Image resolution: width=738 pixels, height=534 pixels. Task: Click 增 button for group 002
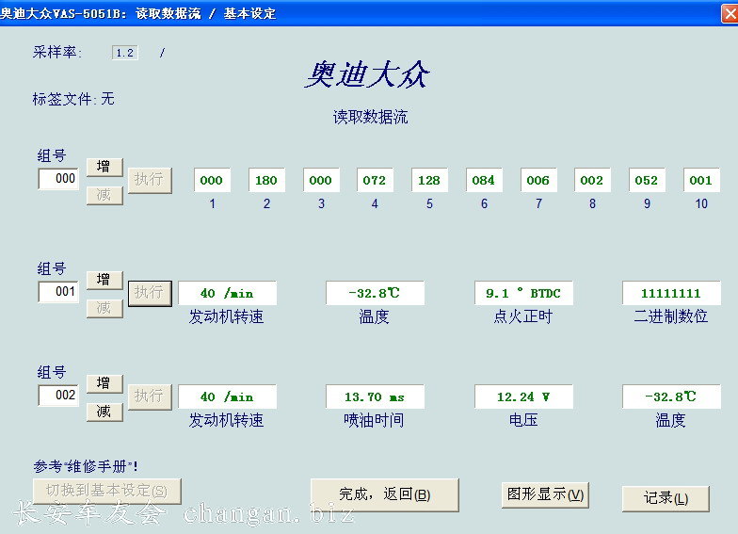point(104,383)
